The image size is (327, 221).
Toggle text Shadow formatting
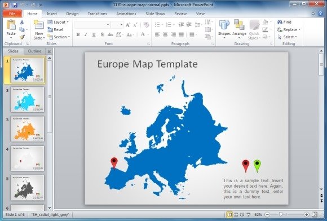pyautogui.click(x=102, y=34)
